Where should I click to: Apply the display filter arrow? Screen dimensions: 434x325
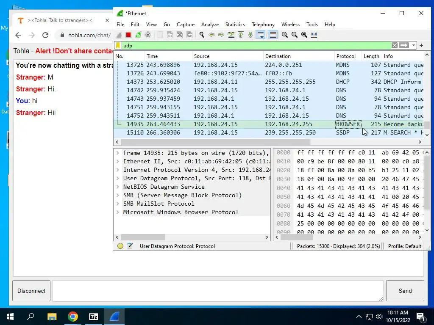(x=404, y=45)
